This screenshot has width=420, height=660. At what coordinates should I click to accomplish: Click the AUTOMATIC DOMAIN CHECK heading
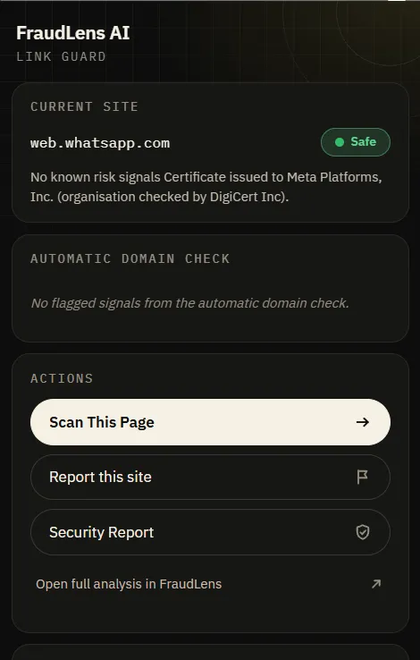(130, 258)
